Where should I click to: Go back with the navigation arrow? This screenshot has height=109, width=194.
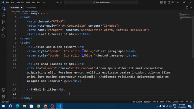point(57,2)
